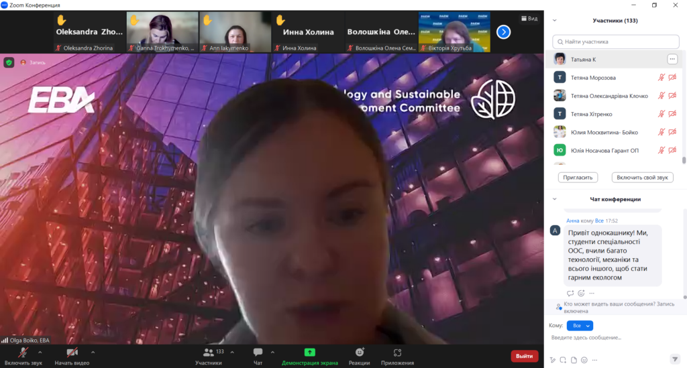687x368 pixels.
Task: Select participant Юлия Москвитина- Бойко
Action: tap(613, 132)
